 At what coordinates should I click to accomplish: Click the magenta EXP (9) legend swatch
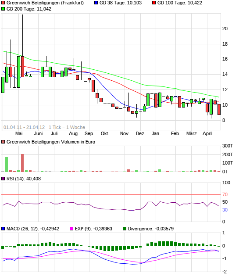pyautogui.click(x=71, y=229)
